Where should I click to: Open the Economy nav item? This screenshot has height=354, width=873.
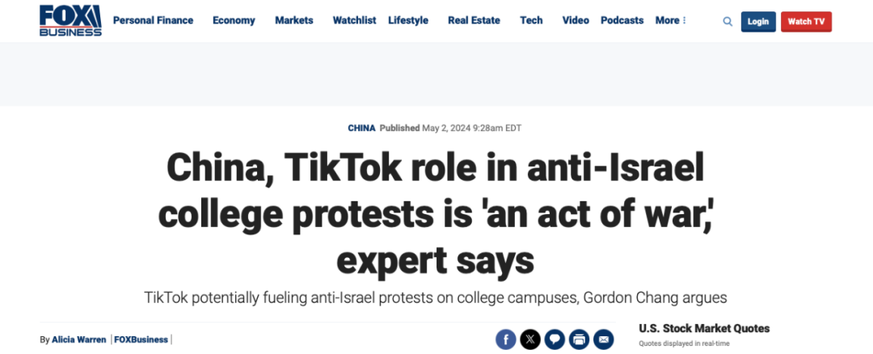pyautogui.click(x=234, y=20)
